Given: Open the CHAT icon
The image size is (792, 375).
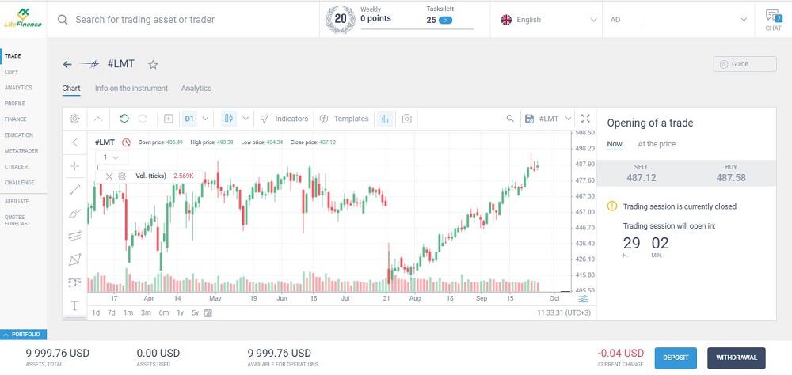Looking at the screenshot, I should 773,21.
